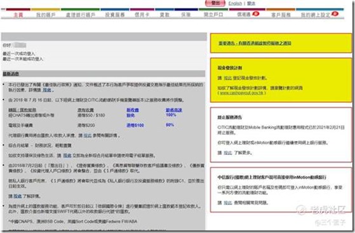Click 按此 in the terminated service notice box

click(228, 153)
